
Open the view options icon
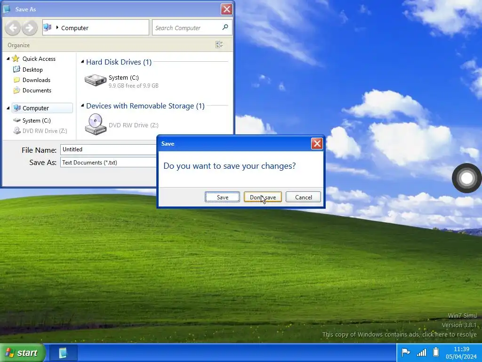[219, 45]
